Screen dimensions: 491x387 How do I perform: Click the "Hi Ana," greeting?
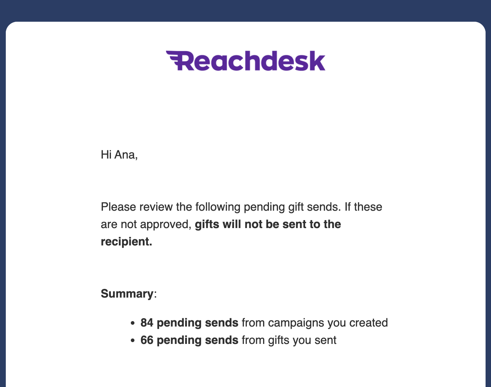click(x=119, y=155)
